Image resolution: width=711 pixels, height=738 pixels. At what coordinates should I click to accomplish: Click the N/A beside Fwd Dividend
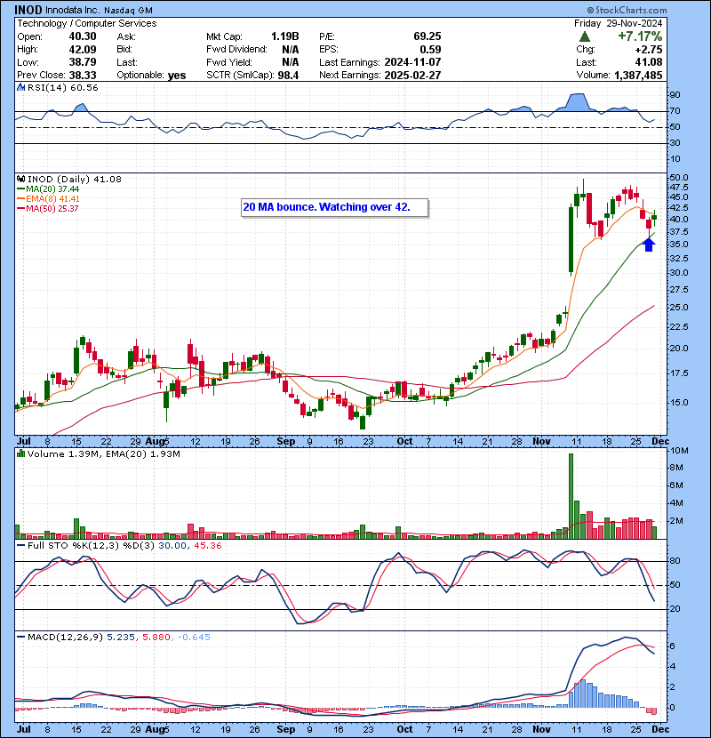(291, 50)
